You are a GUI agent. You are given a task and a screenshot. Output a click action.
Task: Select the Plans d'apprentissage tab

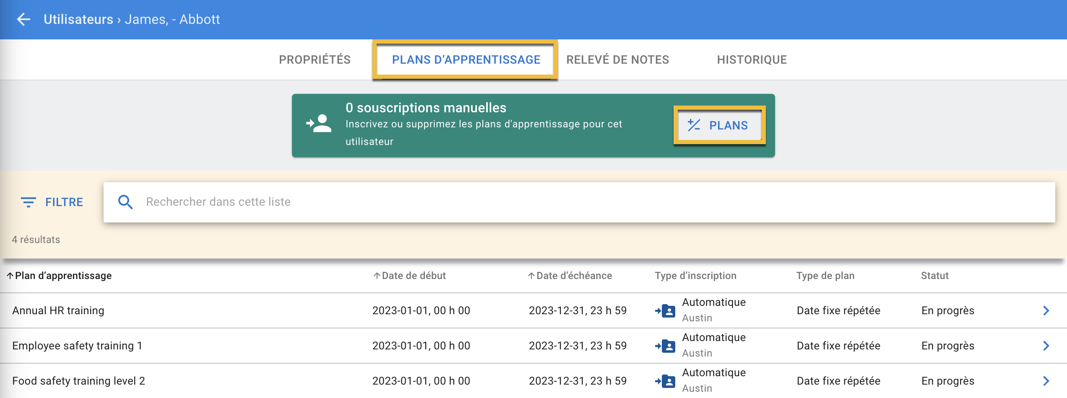[466, 59]
